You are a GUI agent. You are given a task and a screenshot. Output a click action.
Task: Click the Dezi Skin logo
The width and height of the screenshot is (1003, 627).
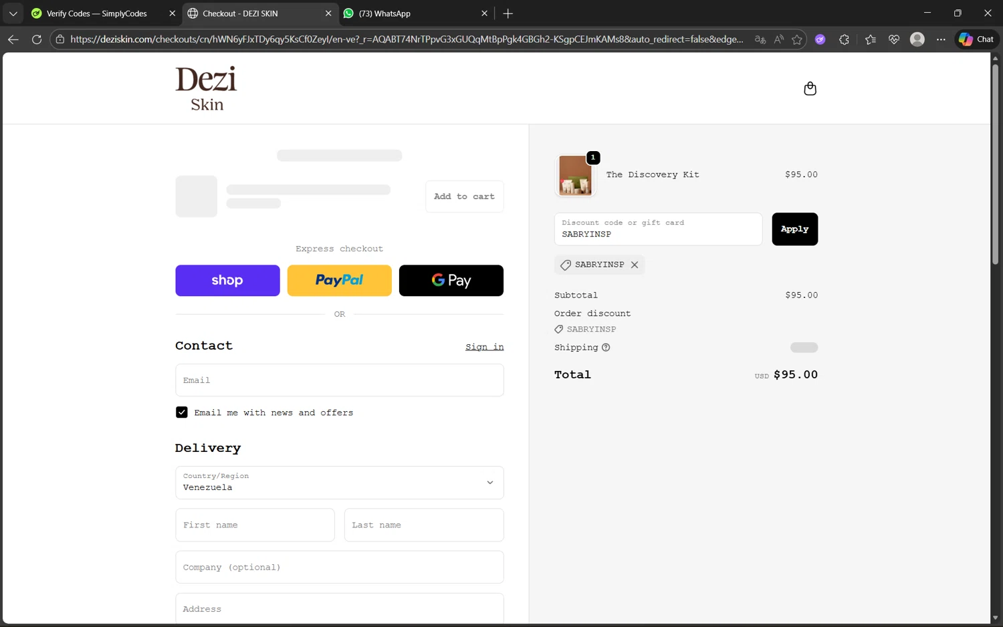(x=206, y=88)
